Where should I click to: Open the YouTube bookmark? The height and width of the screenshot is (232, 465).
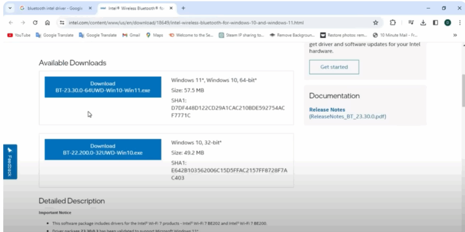(x=19, y=35)
